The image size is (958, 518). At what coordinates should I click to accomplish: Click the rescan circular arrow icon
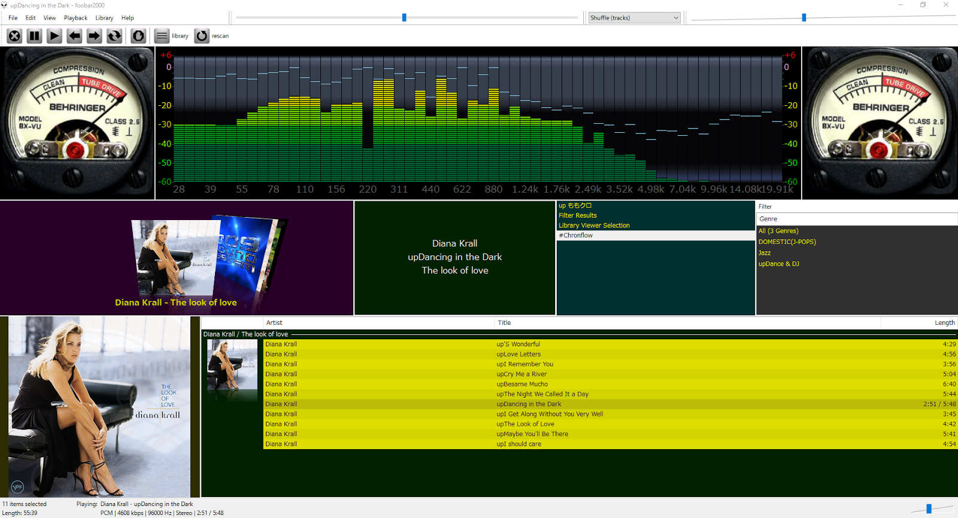coord(202,36)
